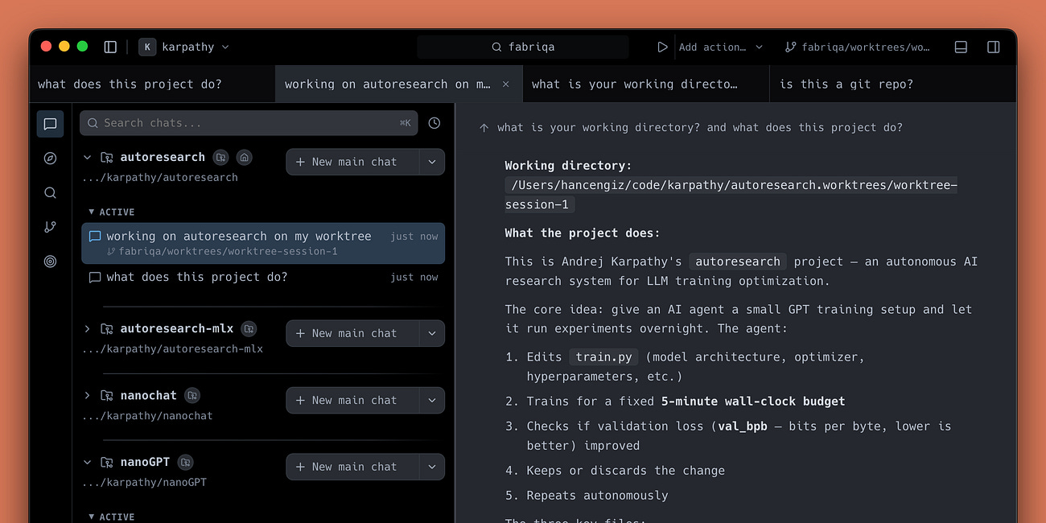Screen dimensions: 1046x523
Task: Click the K avatar for karpathy workspace
Action: 147,47
